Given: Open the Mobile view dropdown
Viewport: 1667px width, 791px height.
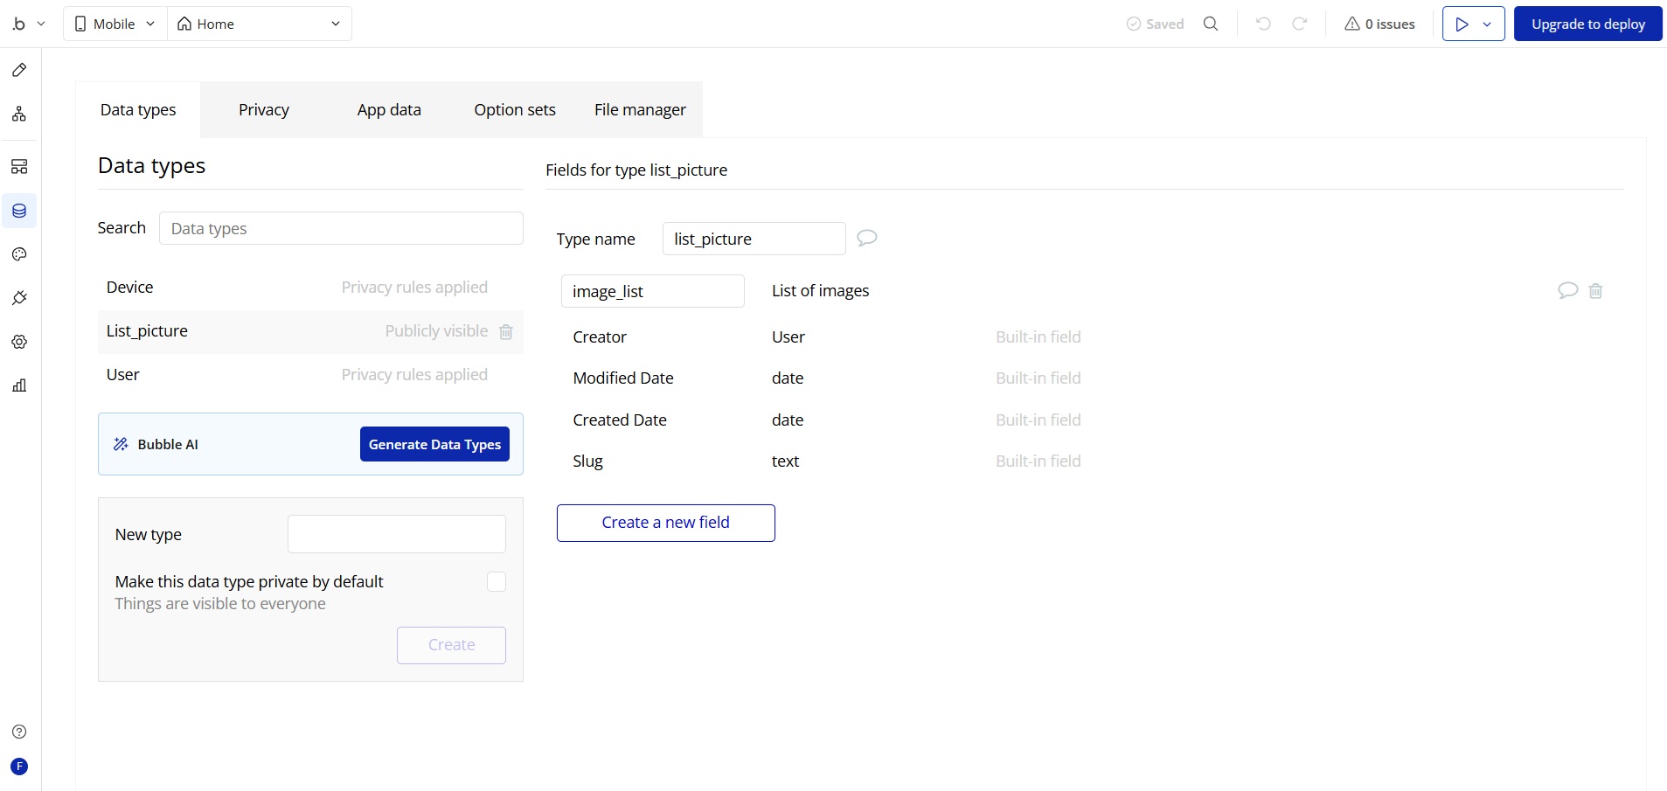Looking at the screenshot, I should point(115,24).
